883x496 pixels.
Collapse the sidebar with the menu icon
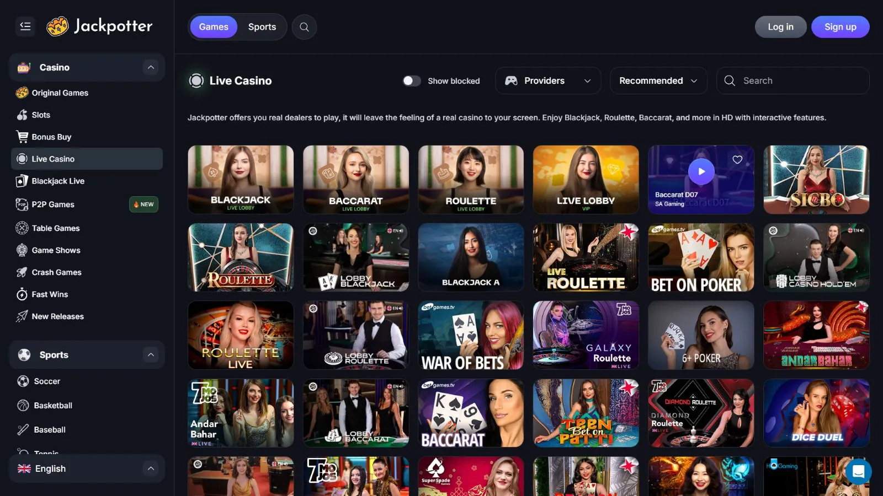[x=25, y=26]
